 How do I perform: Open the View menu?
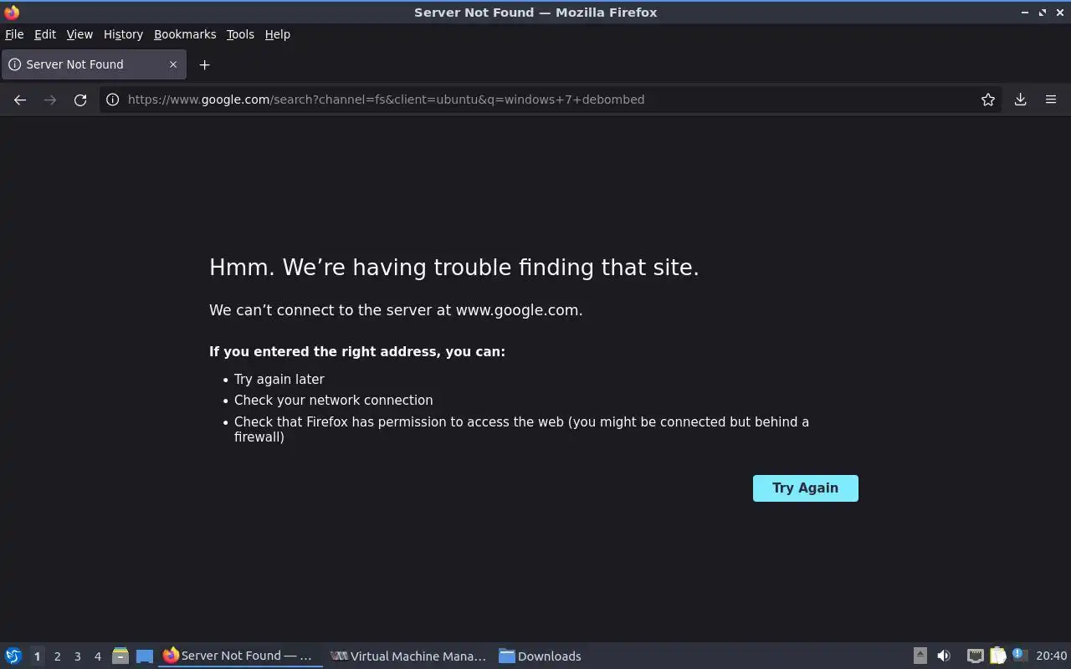pos(79,34)
